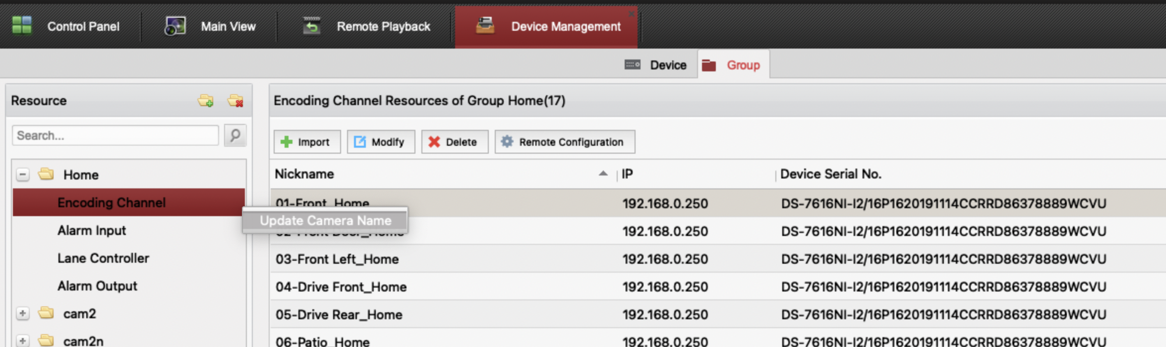Click the Main View camera icon

tap(175, 26)
